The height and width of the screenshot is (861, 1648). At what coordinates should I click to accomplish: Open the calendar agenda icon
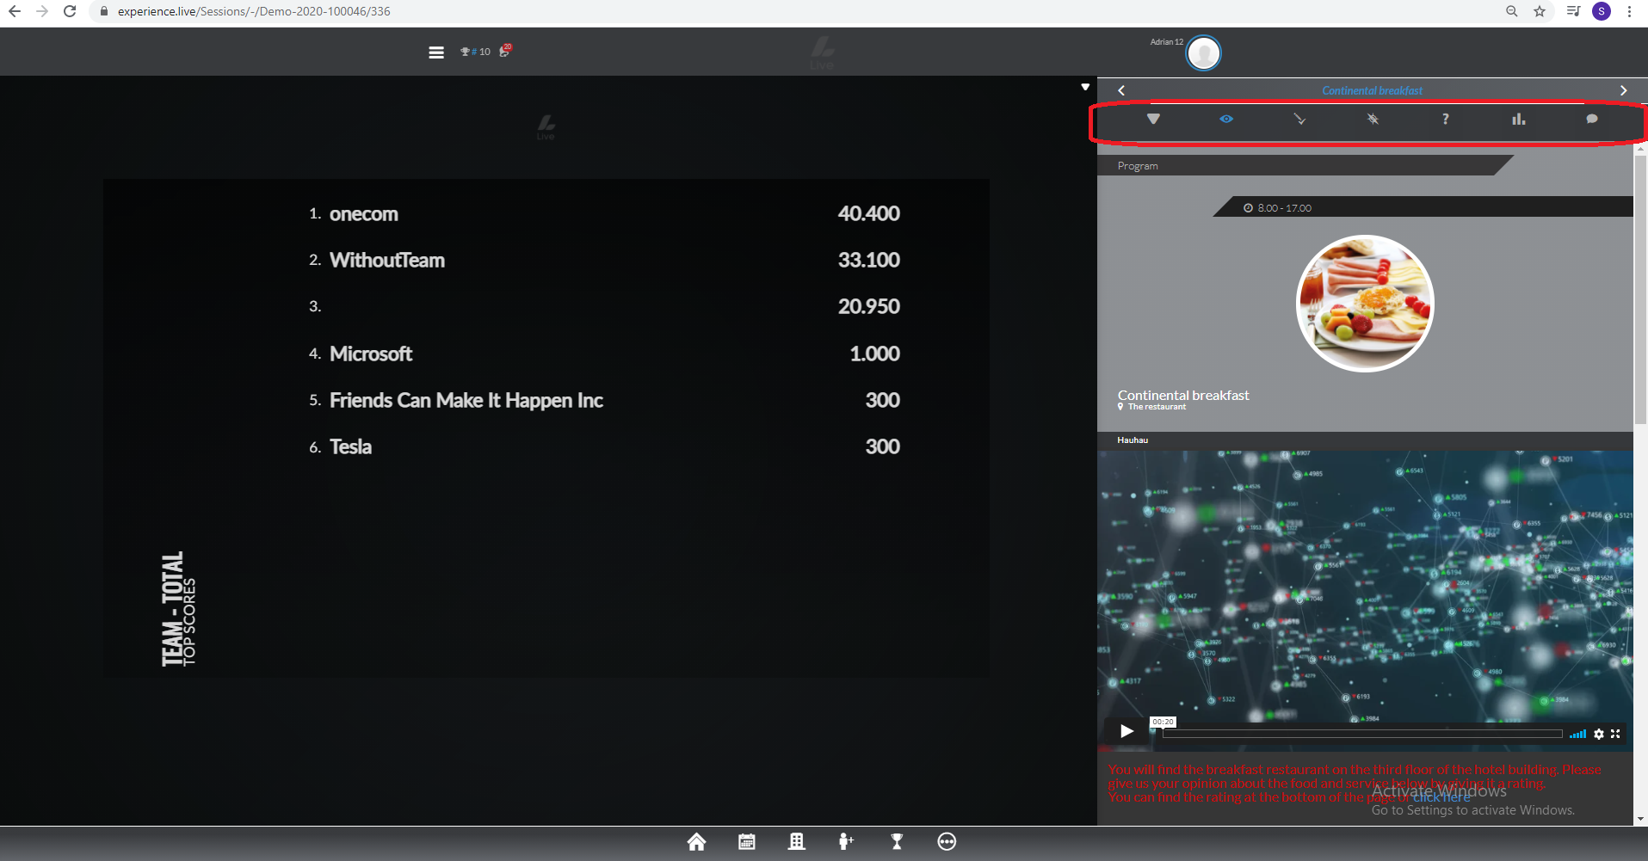[x=747, y=841]
